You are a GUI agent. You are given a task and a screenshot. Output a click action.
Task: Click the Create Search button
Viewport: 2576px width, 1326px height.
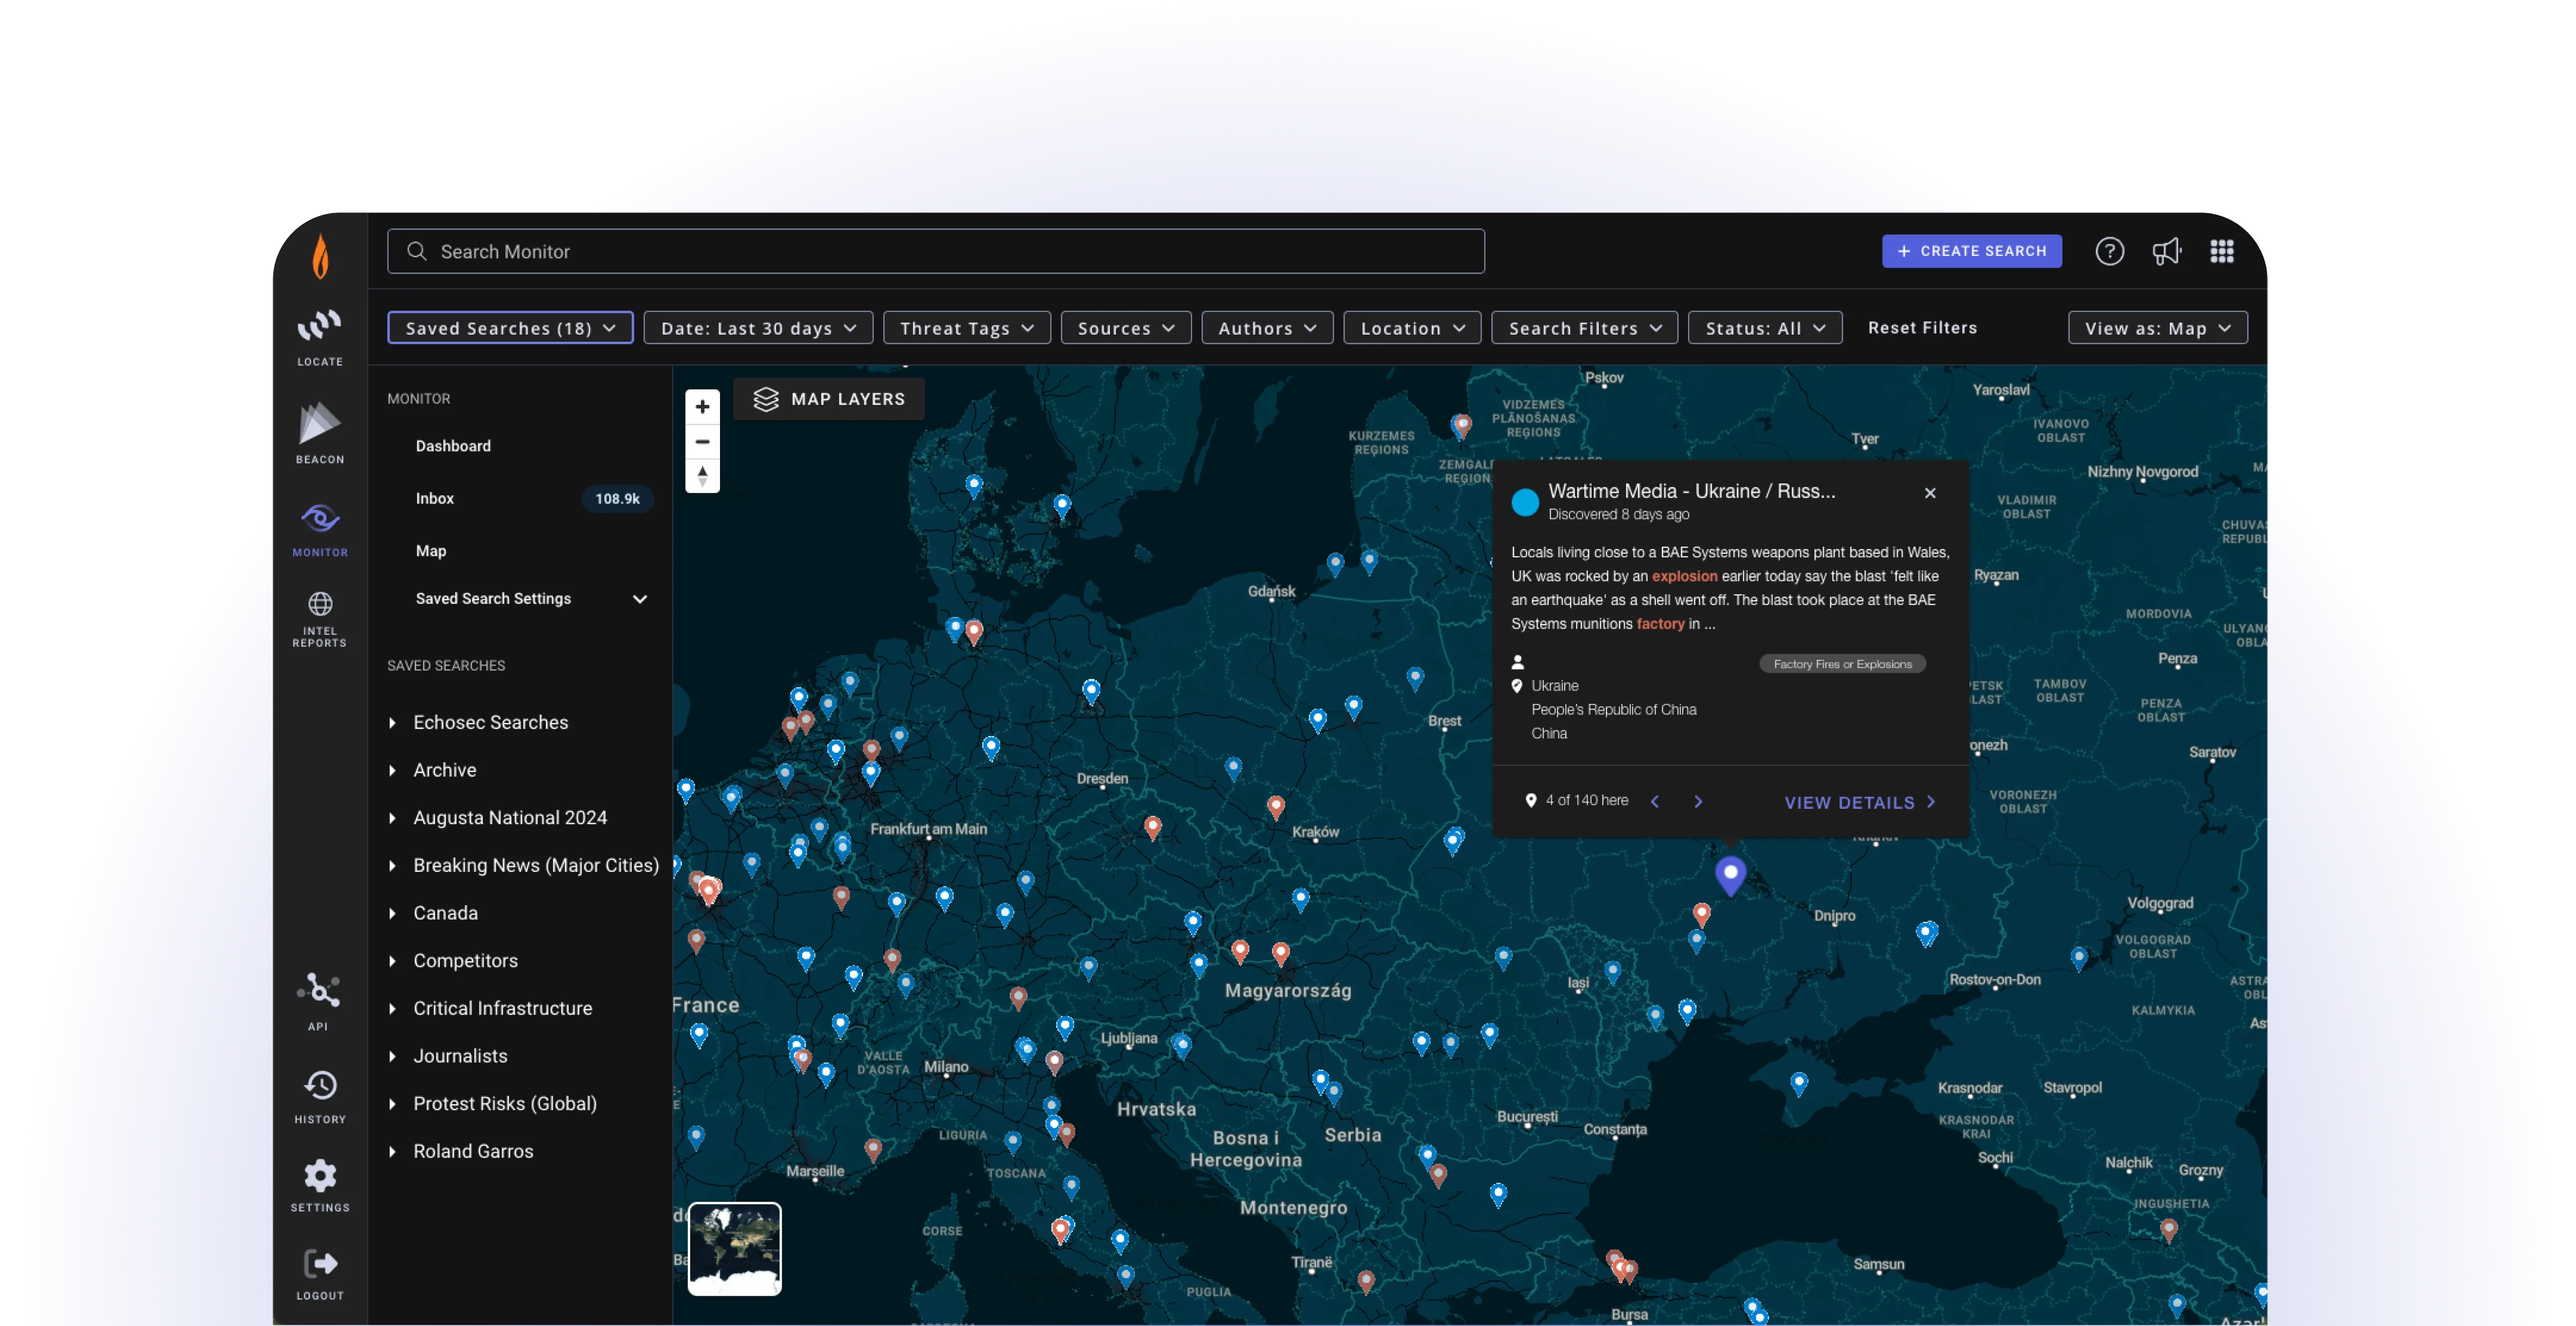pyautogui.click(x=1971, y=251)
